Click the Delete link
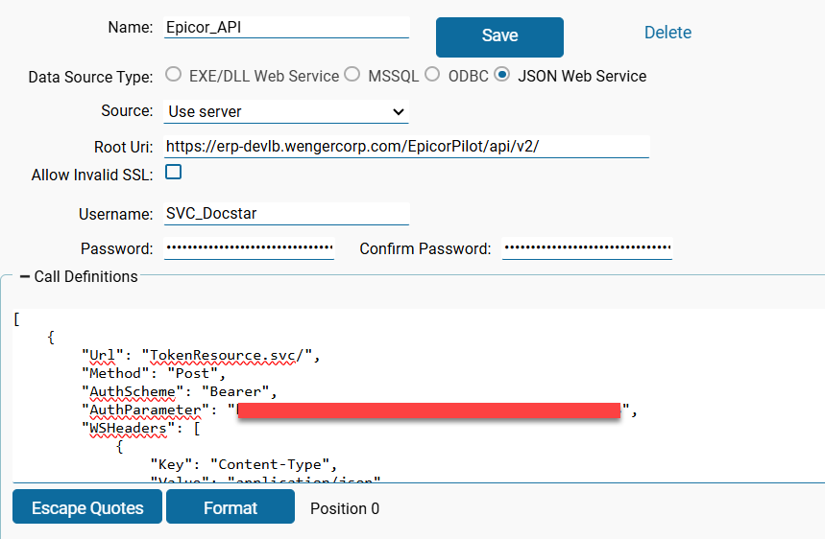This screenshot has height=539, width=825. pyautogui.click(x=667, y=33)
